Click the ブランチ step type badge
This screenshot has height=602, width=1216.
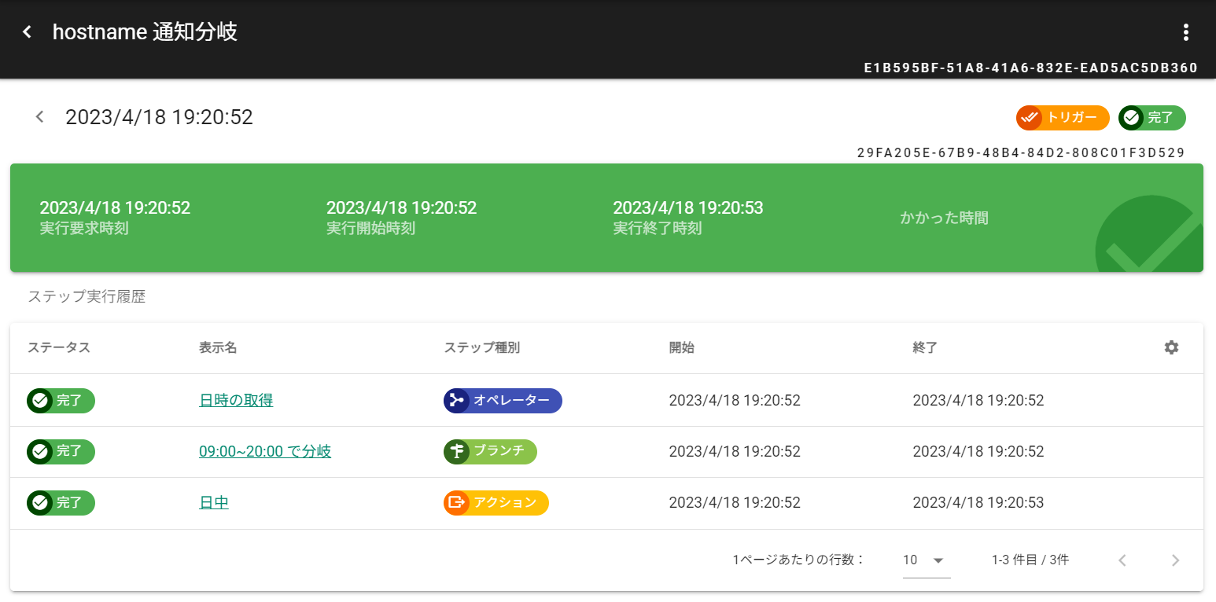pyautogui.click(x=490, y=452)
